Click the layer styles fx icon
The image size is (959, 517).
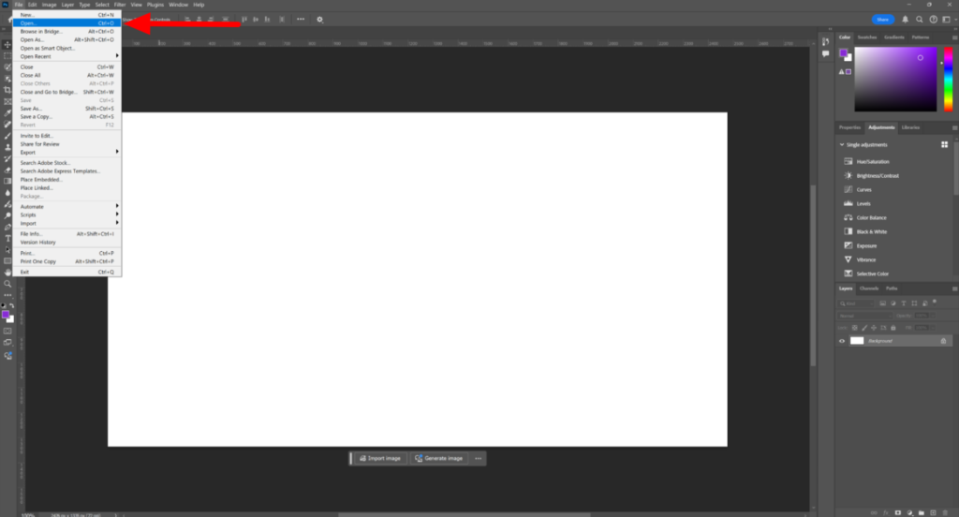[886, 512]
